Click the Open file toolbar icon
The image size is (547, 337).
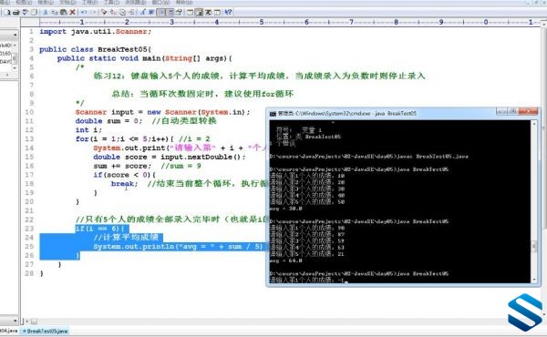15,12
